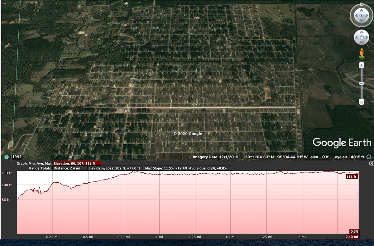Click the 1.75 mi distance axis tick
Screen dimensions: 374x246
click(x=266, y=237)
